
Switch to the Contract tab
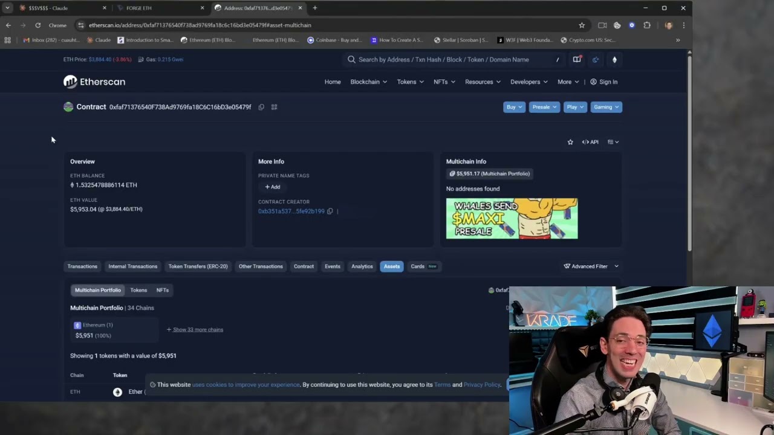coord(304,266)
